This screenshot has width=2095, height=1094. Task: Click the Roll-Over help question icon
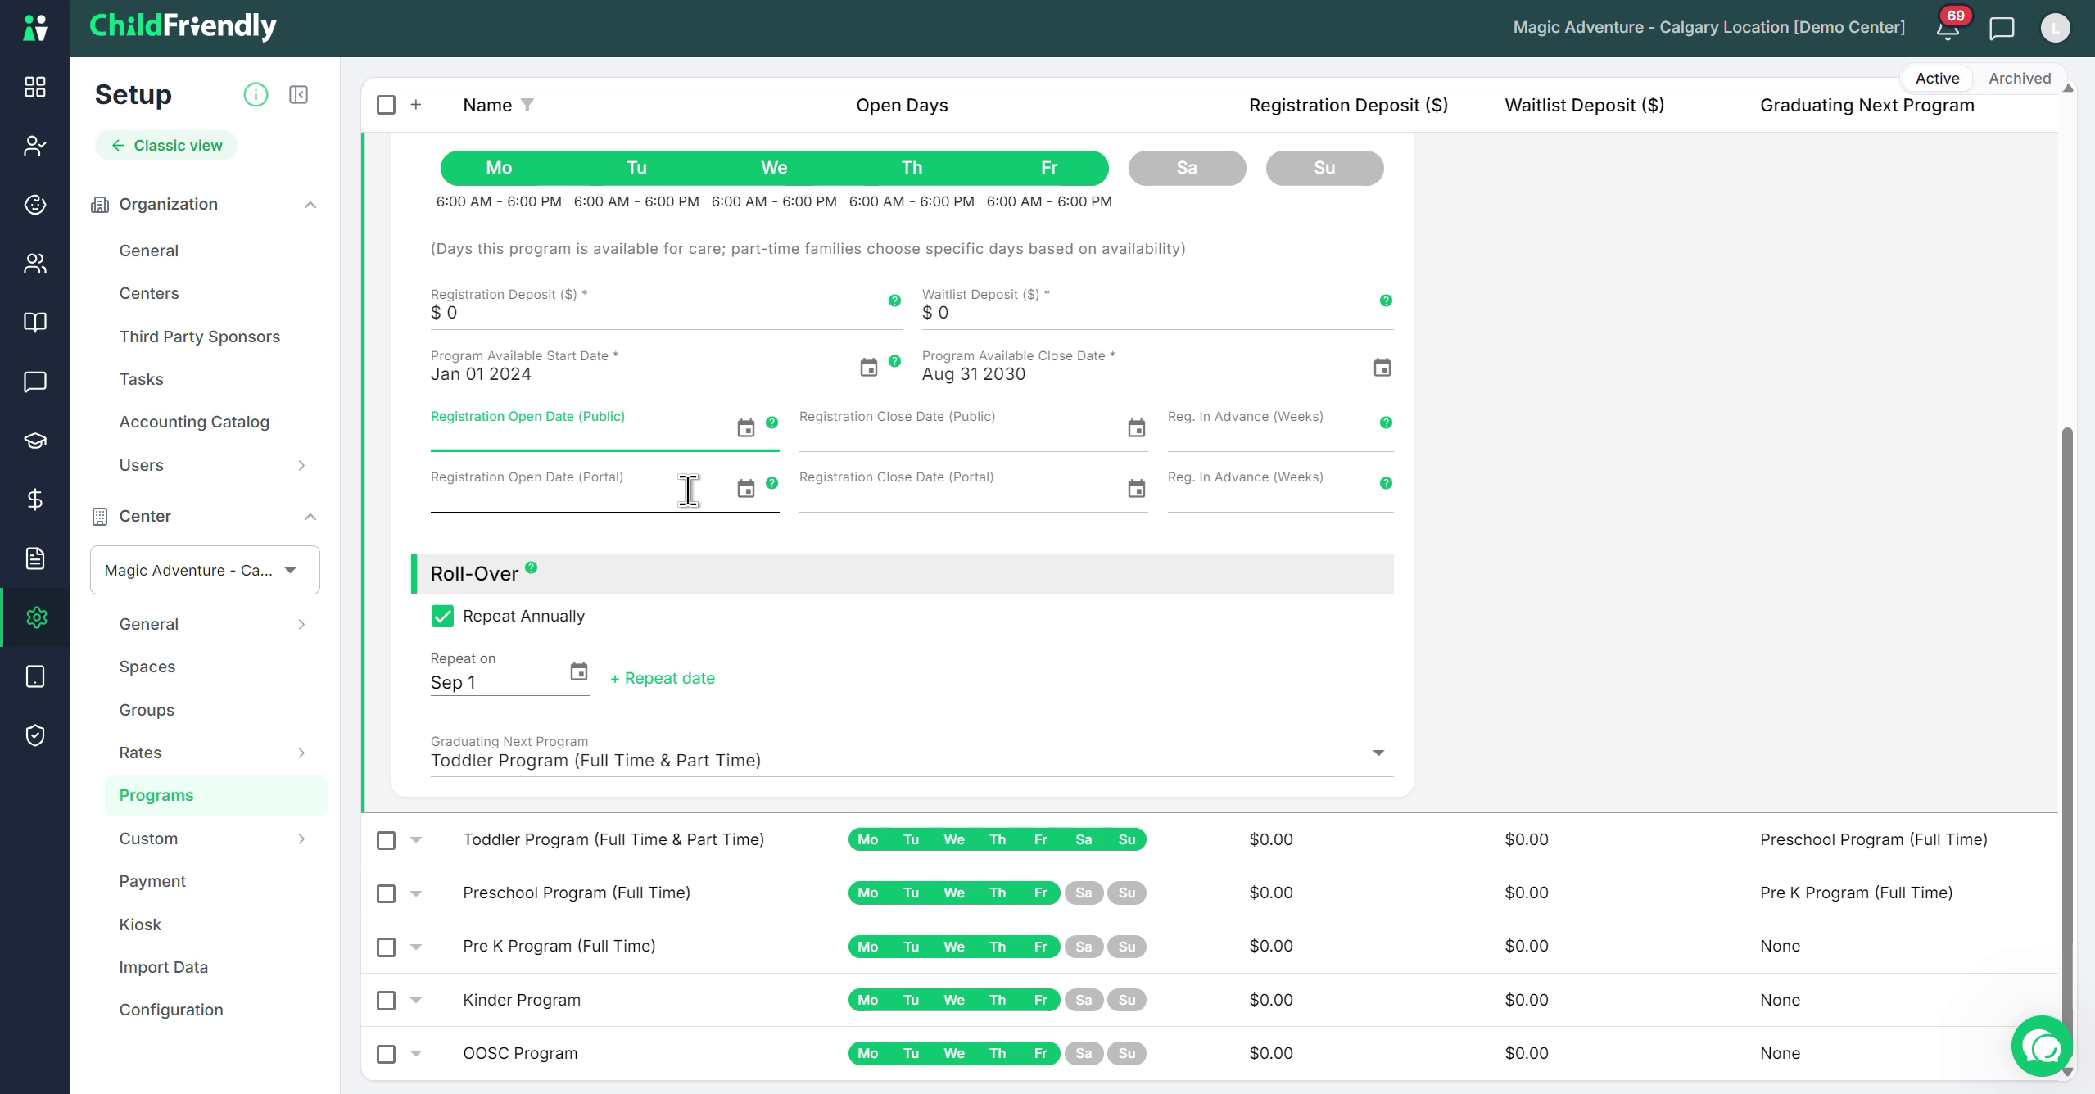(x=532, y=567)
